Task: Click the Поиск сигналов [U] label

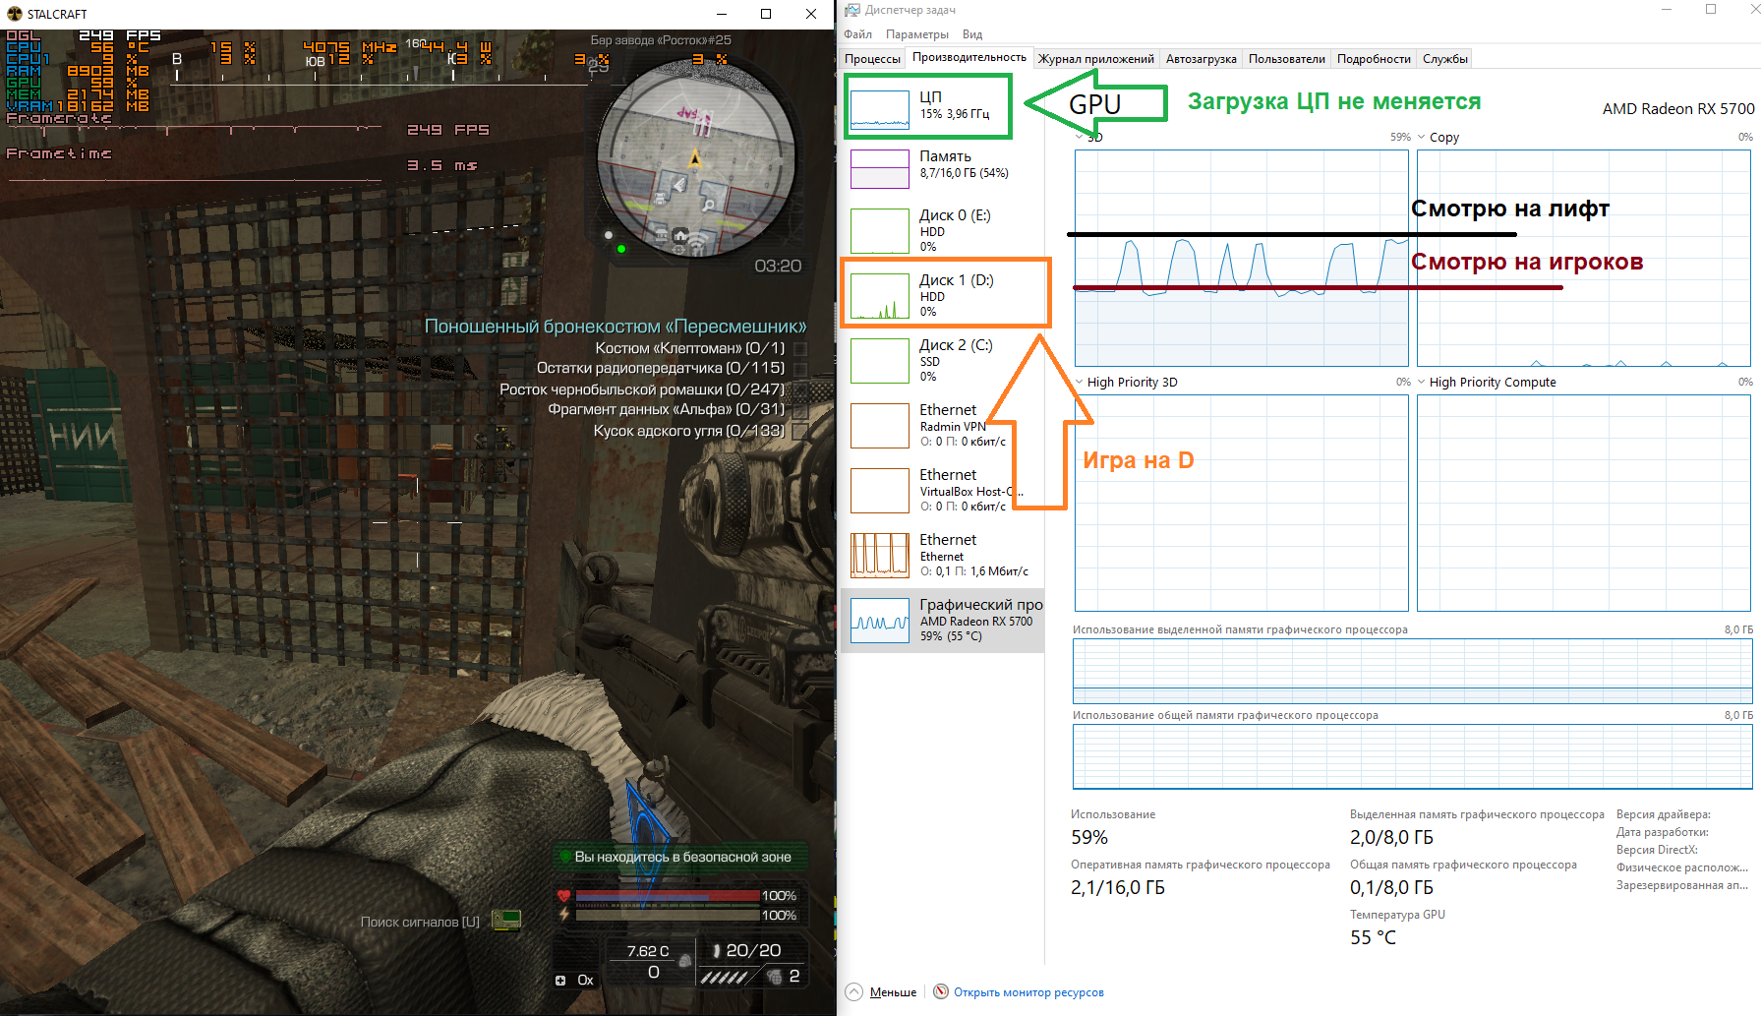Action: 420,922
